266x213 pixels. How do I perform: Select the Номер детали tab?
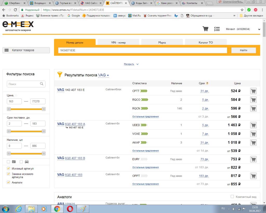75,42
